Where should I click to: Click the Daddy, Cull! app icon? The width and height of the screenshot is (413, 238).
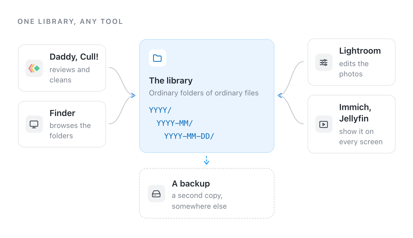(x=34, y=68)
